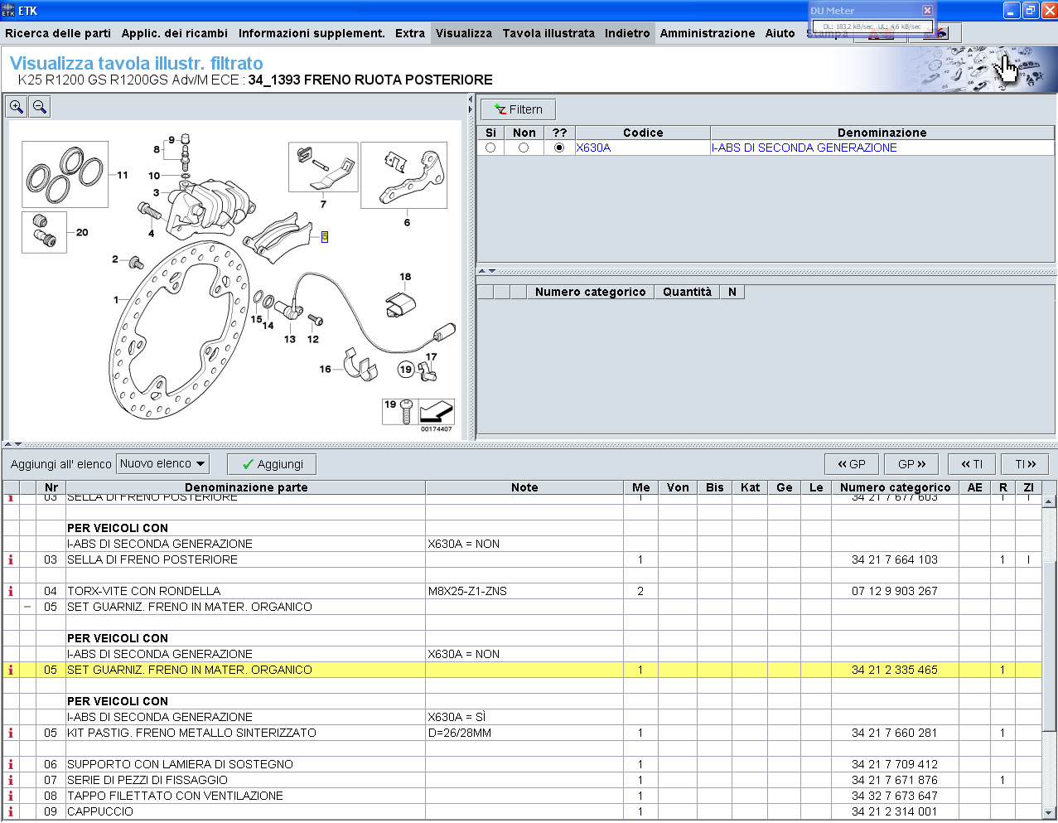The image size is (1058, 823).
Task: Open the Nuovo elenco dropdown
Action: click(x=162, y=464)
